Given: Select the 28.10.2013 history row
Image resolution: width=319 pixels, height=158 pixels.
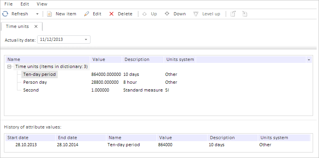Looking at the screenshot, I should [25, 145].
